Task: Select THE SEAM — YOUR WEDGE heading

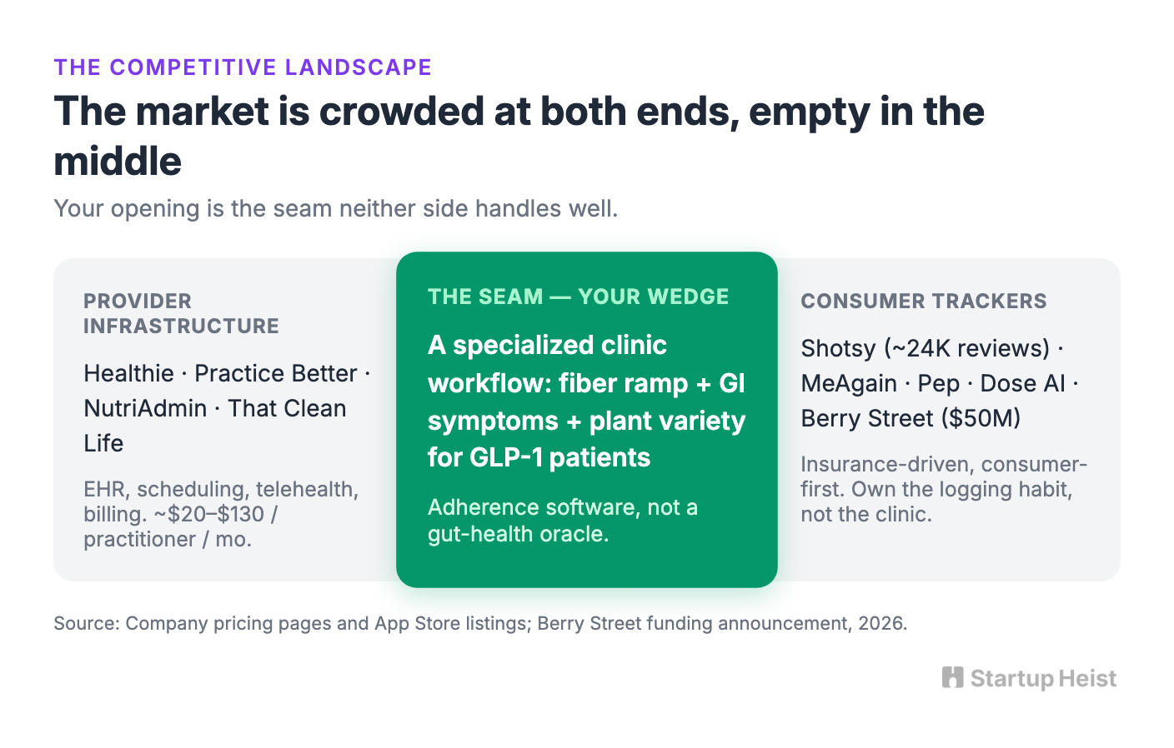Action: [x=578, y=297]
